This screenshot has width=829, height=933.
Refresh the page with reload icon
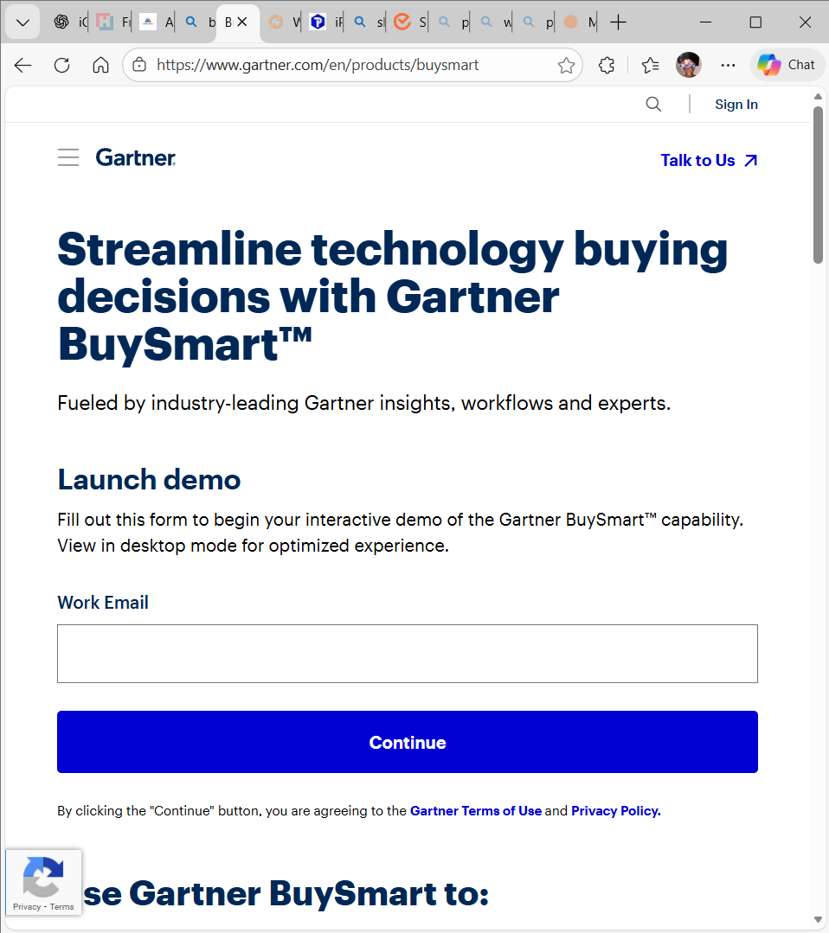pyautogui.click(x=61, y=66)
